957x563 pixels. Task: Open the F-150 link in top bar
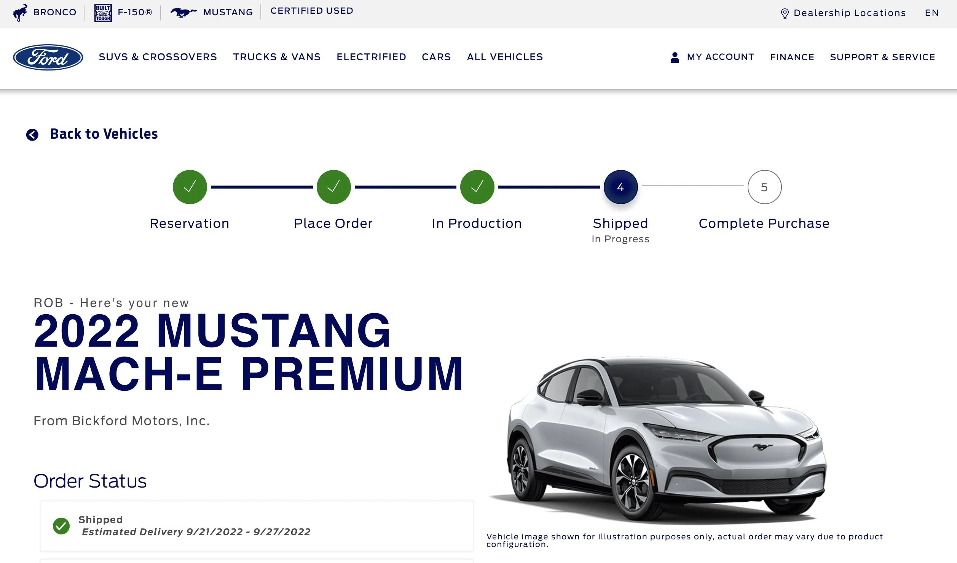(x=135, y=12)
